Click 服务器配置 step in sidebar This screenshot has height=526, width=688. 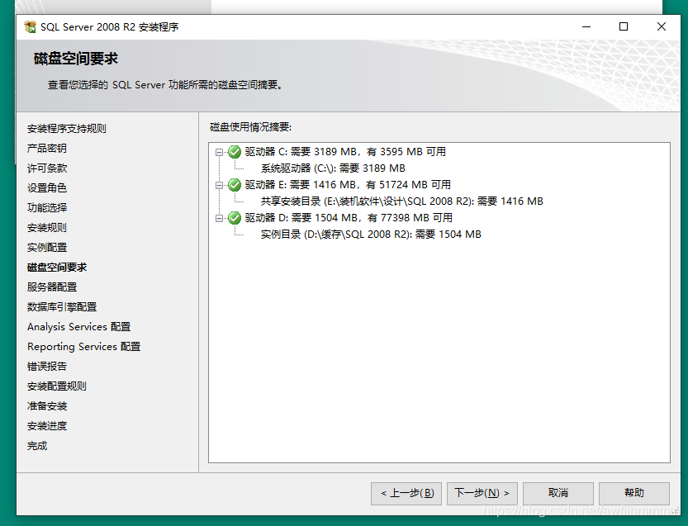click(x=52, y=287)
